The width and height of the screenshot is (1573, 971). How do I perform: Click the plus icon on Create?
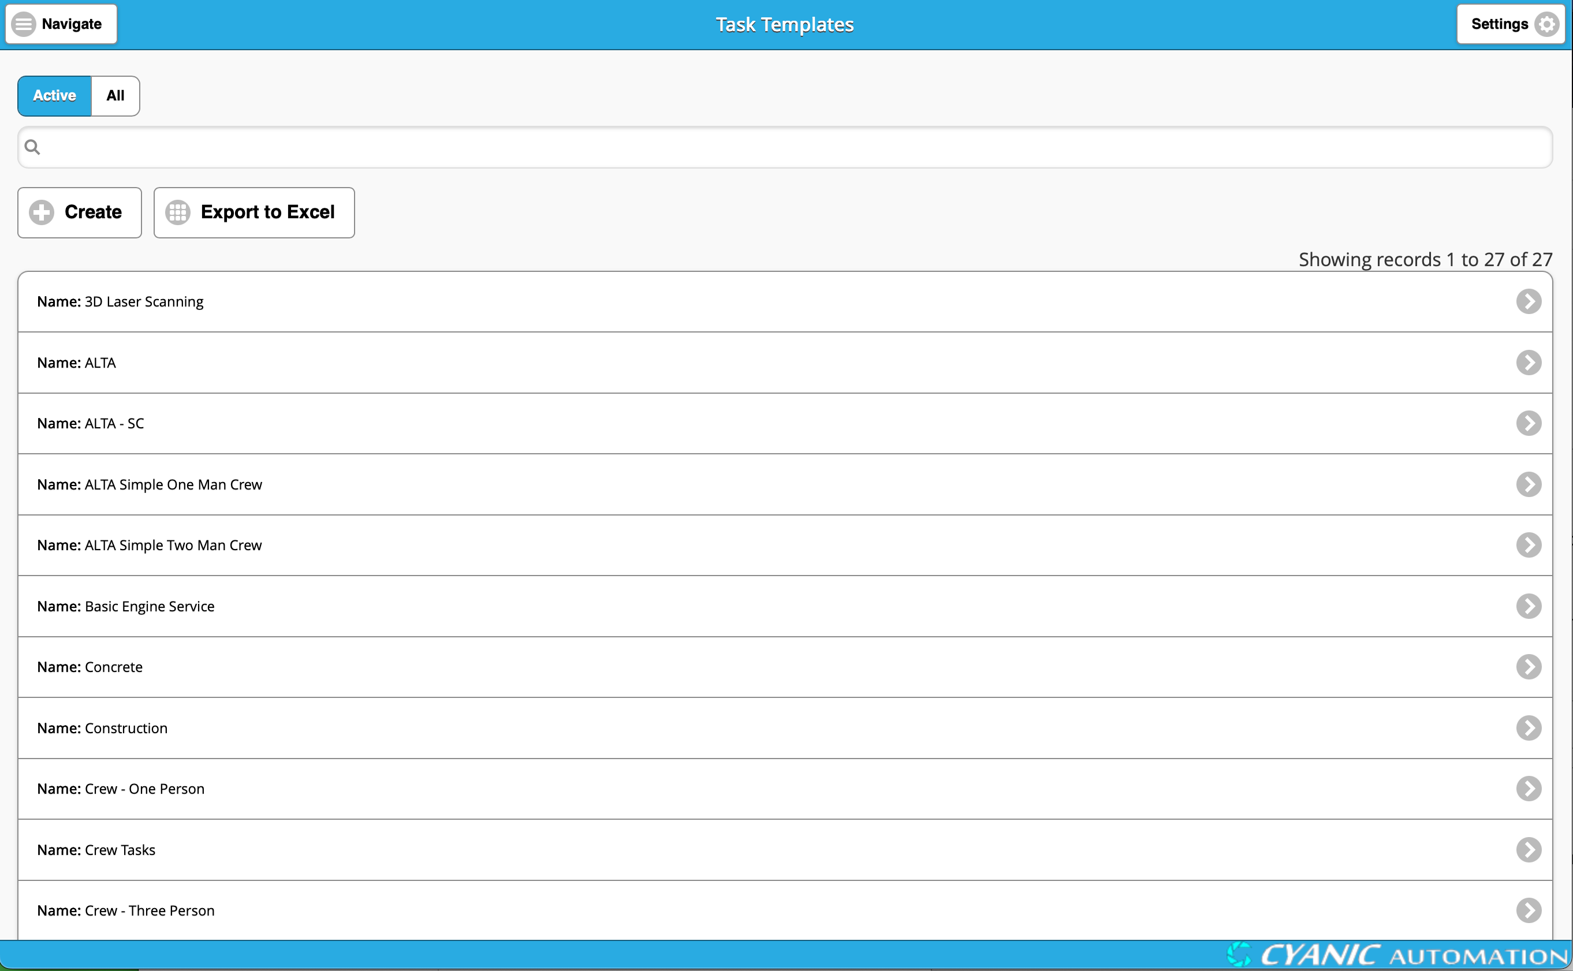[42, 212]
